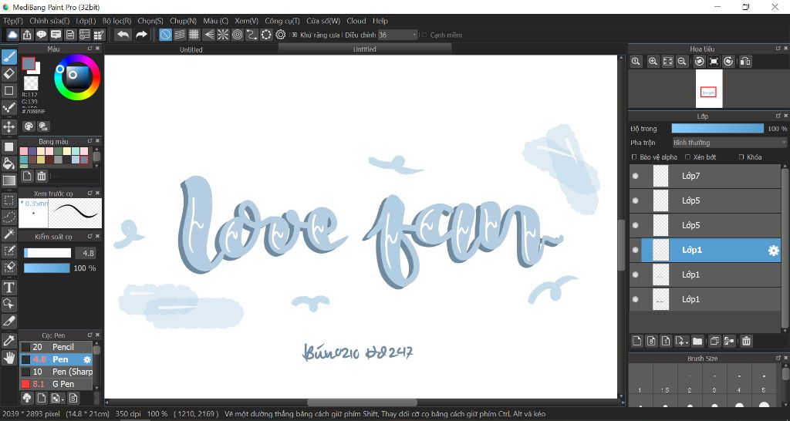Turn snap off with the circle-slash icon

[x=165, y=35]
